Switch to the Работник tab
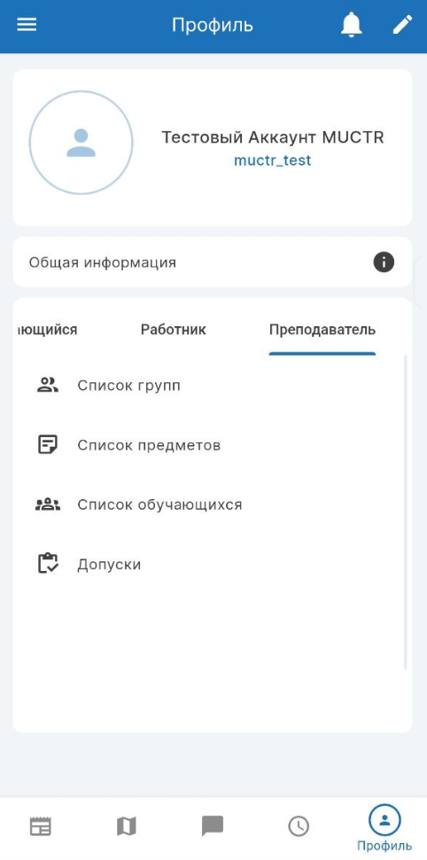The width and height of the screenshot is (427, 860). click(x=174, y=330)
